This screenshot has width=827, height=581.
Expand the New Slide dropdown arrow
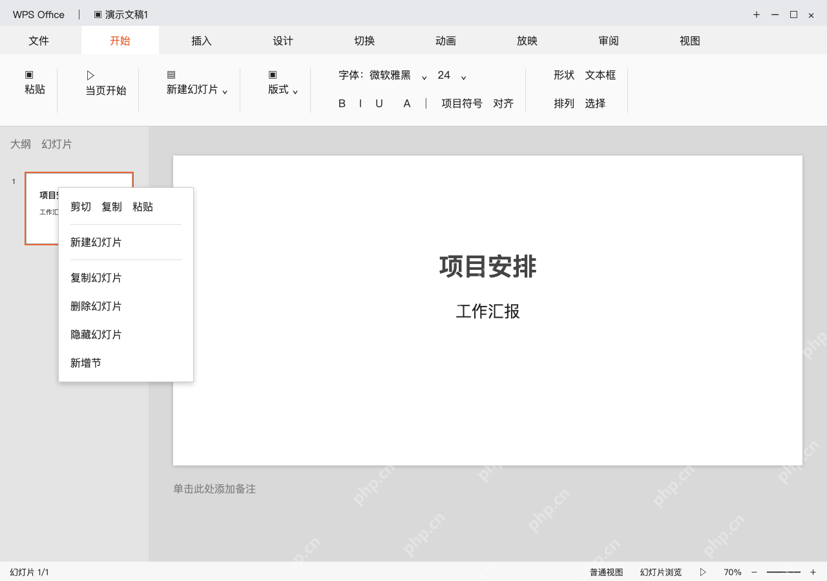(225, 92)
